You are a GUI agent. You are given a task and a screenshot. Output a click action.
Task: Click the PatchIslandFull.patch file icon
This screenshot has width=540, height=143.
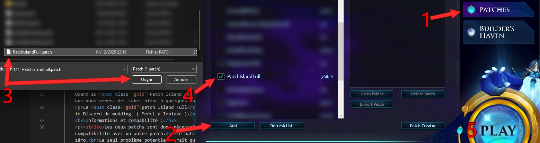(9, 52)
